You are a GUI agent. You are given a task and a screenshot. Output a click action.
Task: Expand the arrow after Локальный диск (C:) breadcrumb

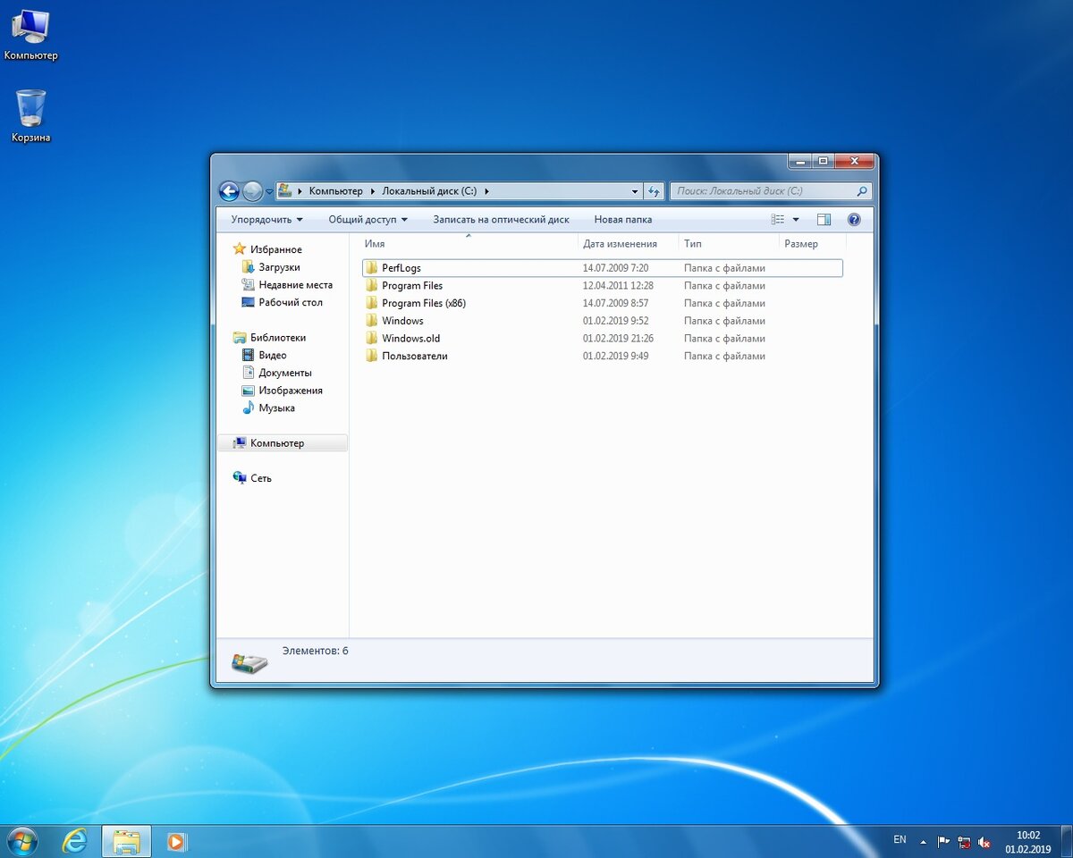(486, 191)
